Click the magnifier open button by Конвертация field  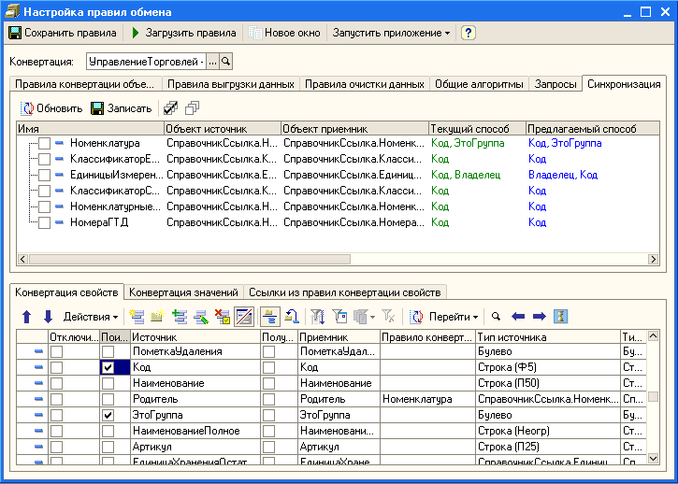tap(225, 62)
